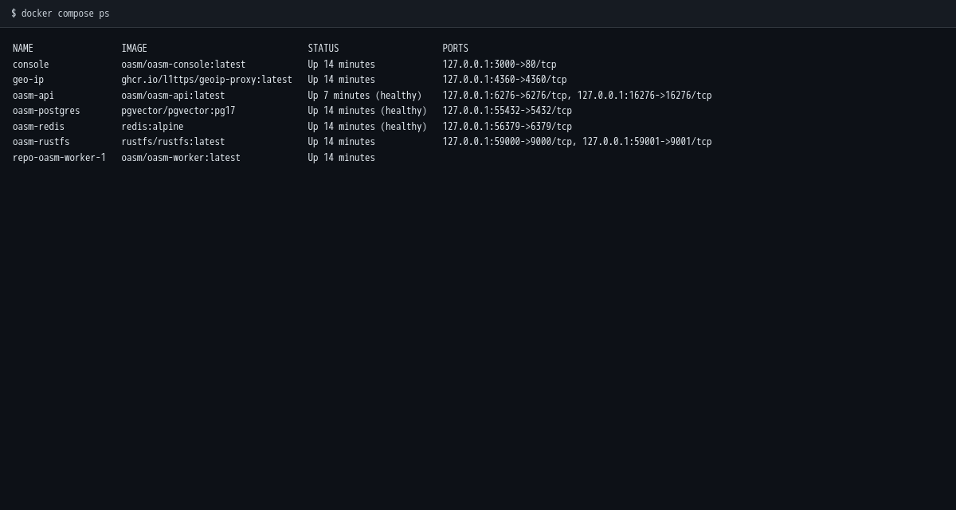Click the 'redis:alpine' image text
The width and height of the screenshot is (956, 510).
coord(153,127)
